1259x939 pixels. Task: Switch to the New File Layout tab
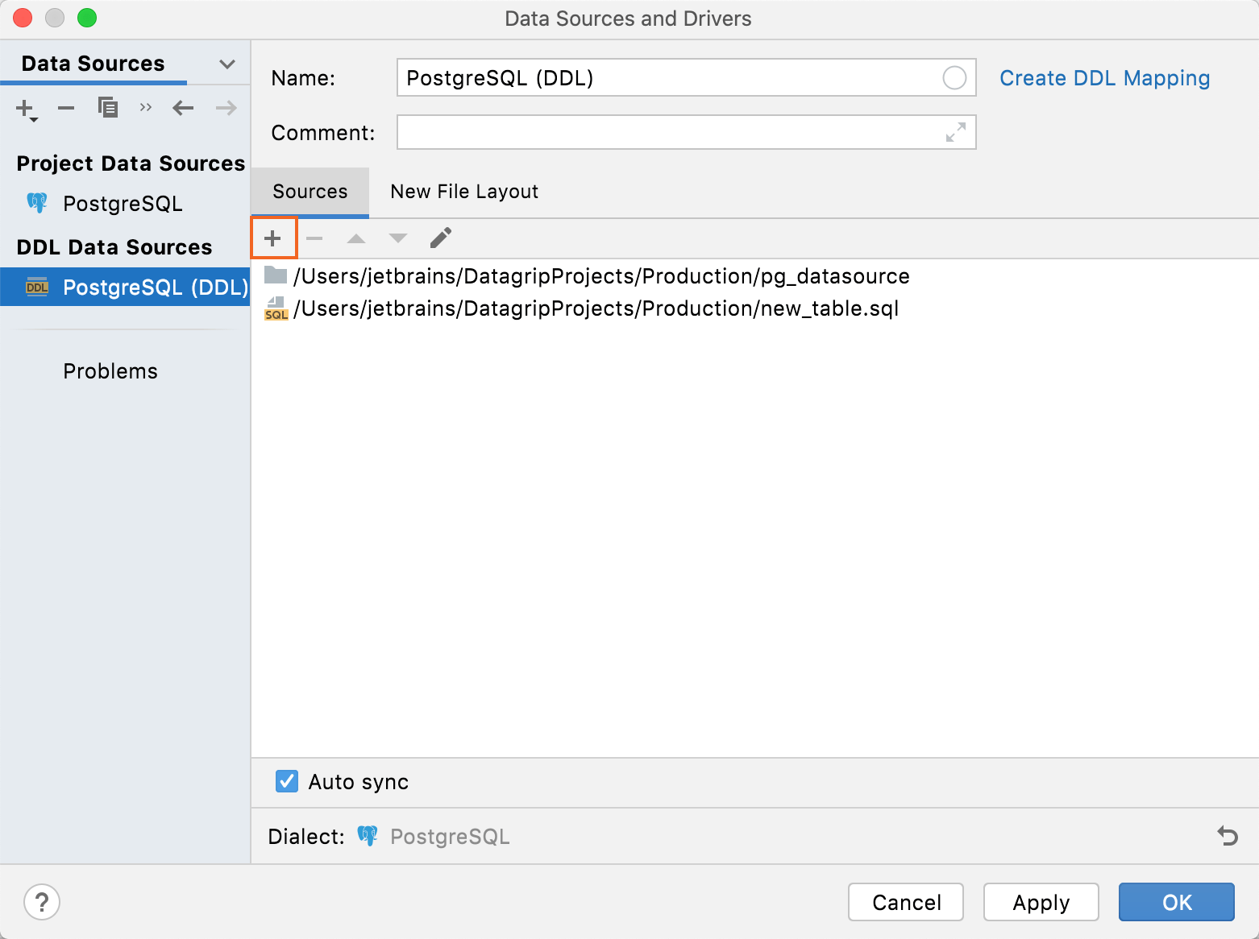(464, 192)
